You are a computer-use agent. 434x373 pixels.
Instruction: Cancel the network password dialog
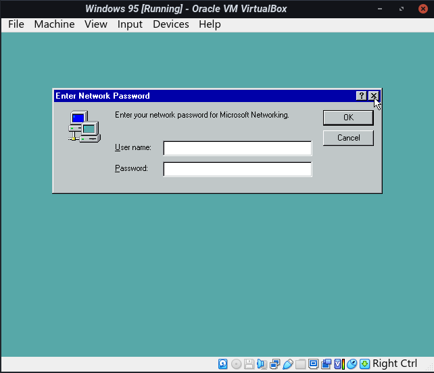[348, 138]
